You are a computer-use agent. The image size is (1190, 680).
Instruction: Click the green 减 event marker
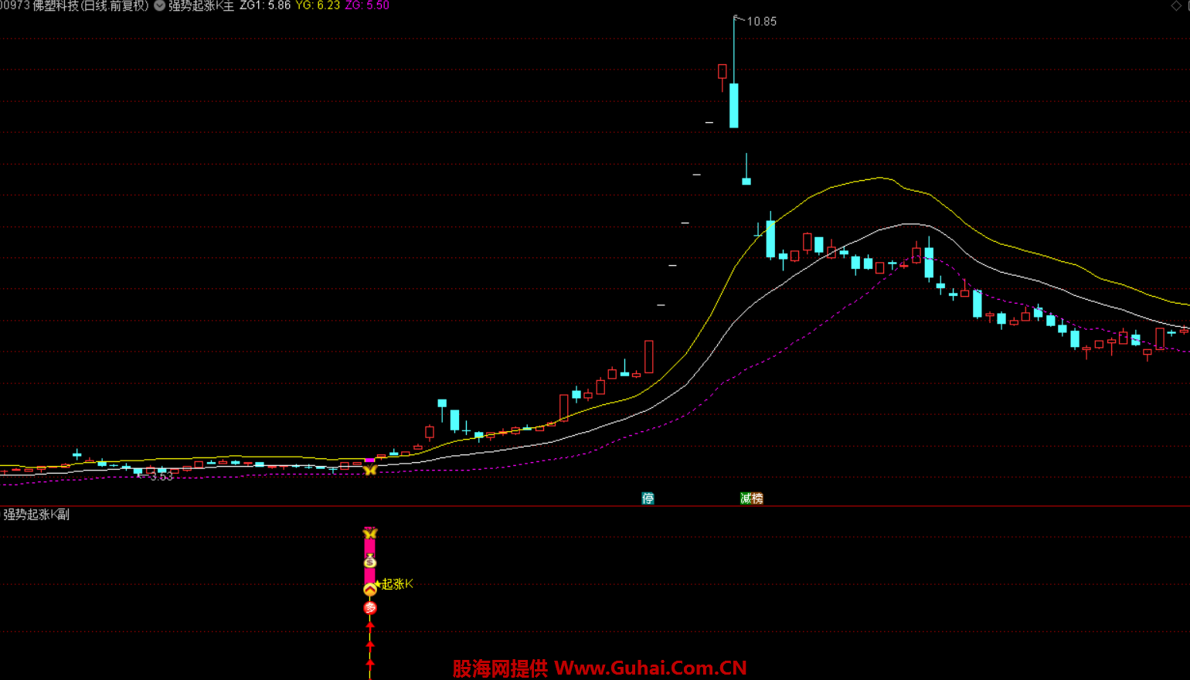(x=746, y=498)
